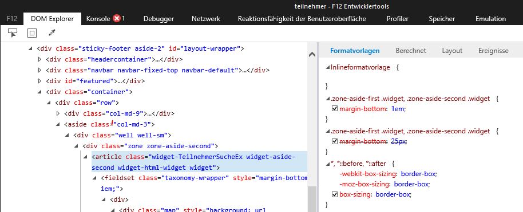
Task: Switch to the Emulation tab
Action: (x=490, y=19)
